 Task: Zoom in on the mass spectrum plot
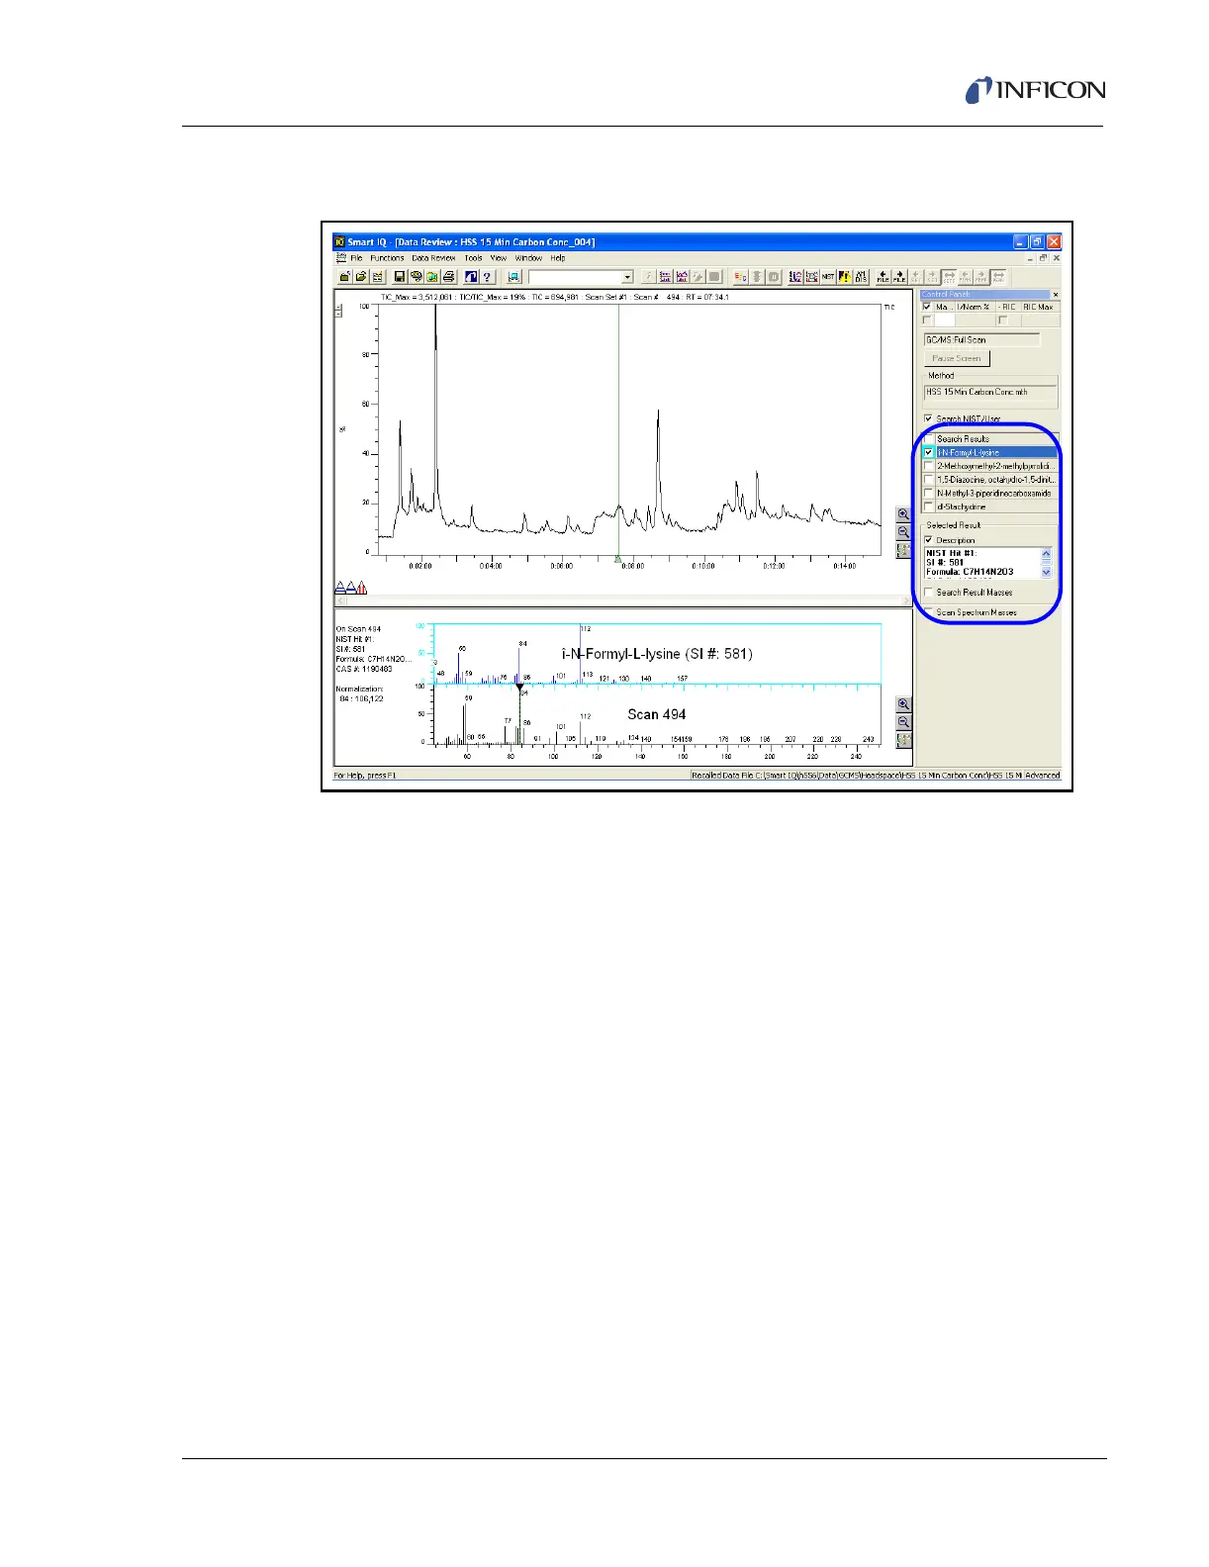pyautogui.click(x=903, y=704)
